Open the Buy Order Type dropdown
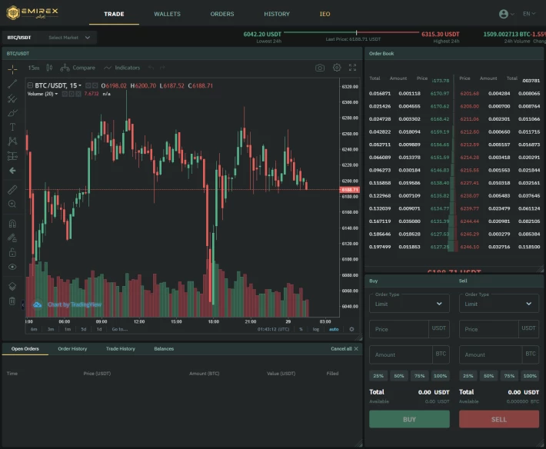Image resolution: width=546 pixels, height=449 pixels. (409, 303)
